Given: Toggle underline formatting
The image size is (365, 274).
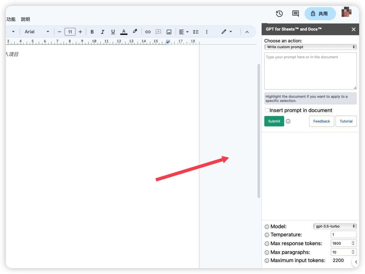Looking at the screenshot, I should [x=113, y=32].
